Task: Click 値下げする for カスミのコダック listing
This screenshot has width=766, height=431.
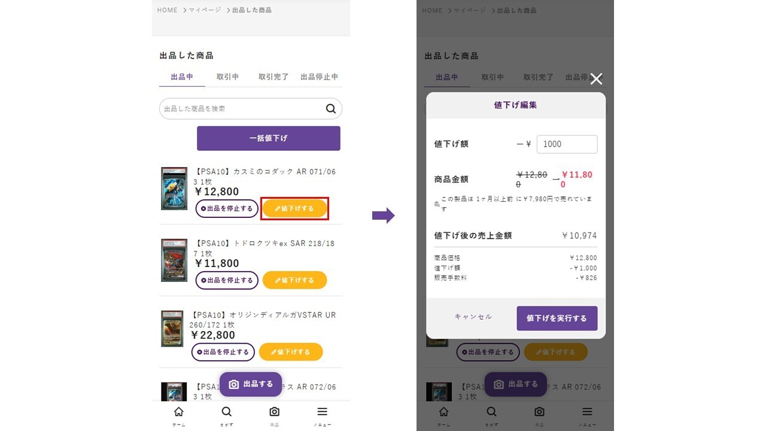Action: 294,208
